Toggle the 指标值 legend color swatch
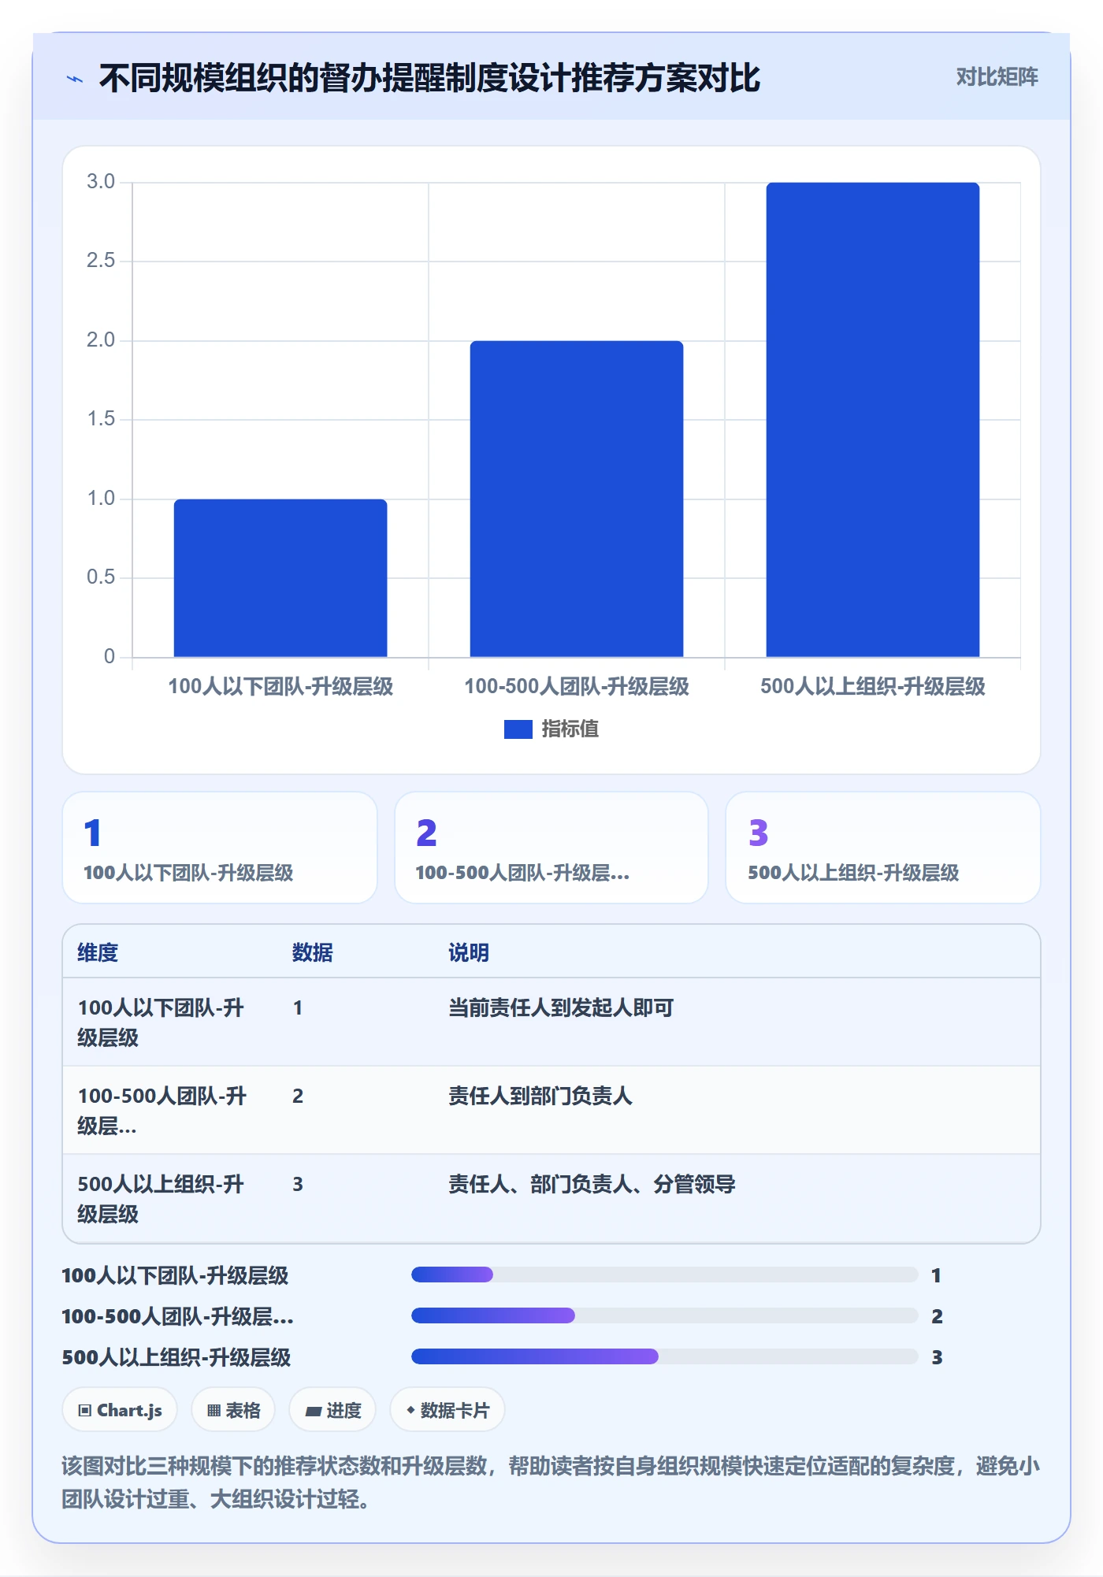This screenshot has height=1577, width=1103. (518, 729)
